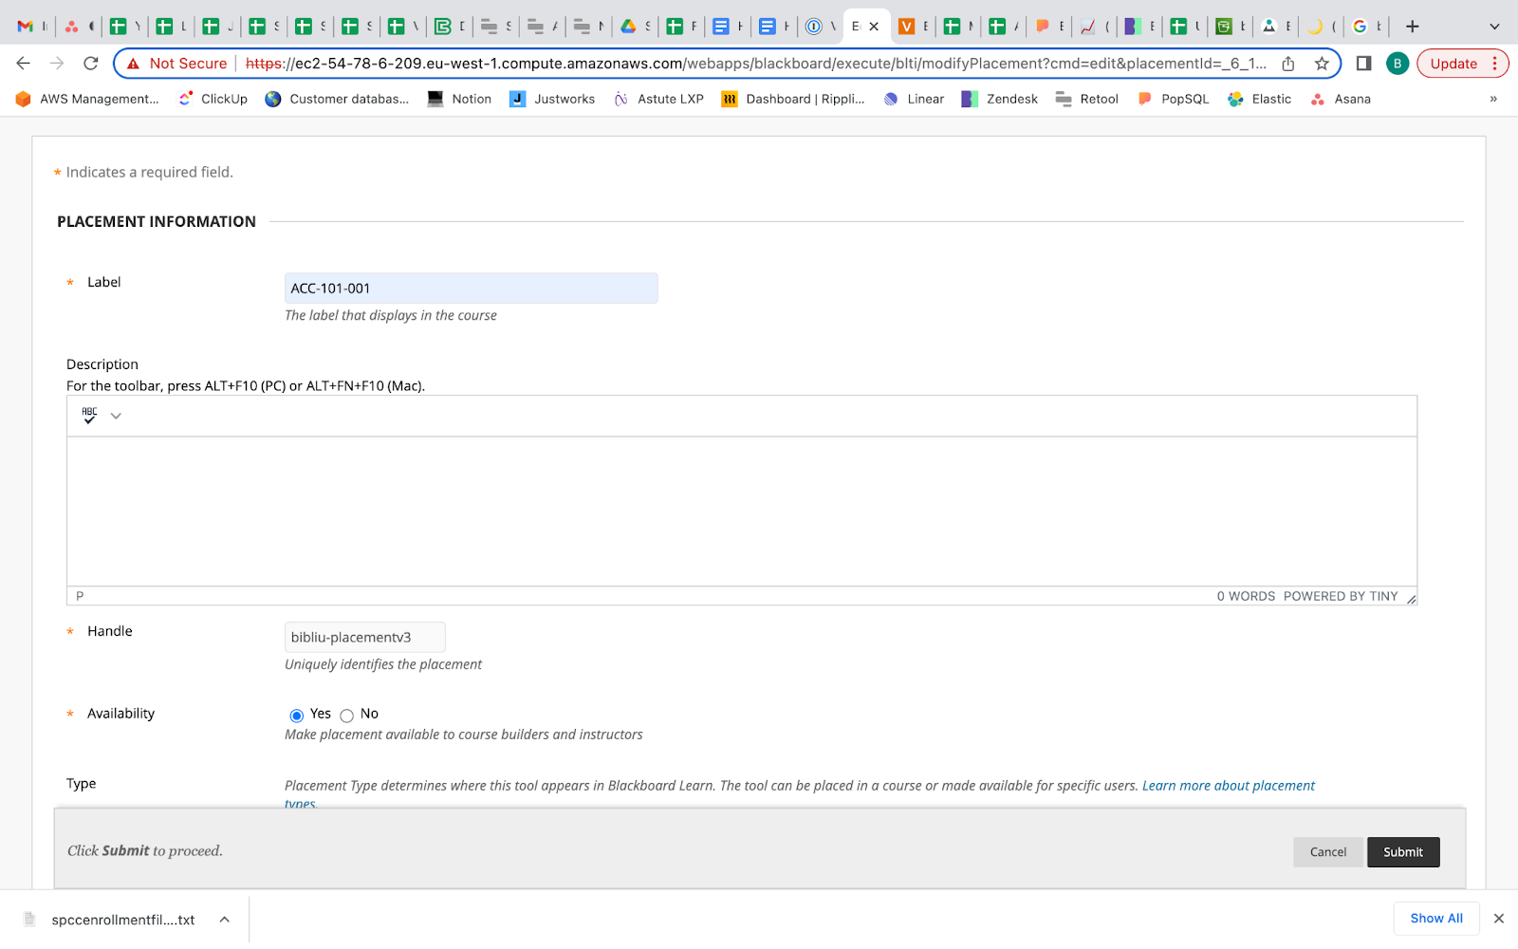The height and width of the screenshot is (949, 1518).
Task: Open the browser side panel icon
Action: pos(1363,64)
